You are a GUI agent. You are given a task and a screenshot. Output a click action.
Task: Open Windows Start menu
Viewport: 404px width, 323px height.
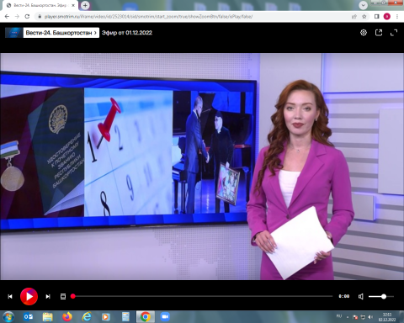pos(8,317)
